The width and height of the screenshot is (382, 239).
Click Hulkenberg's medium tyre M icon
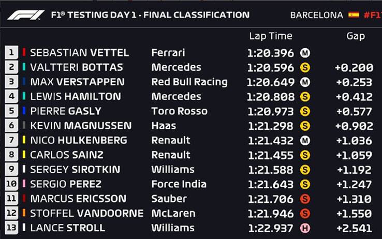coord(305,140)
